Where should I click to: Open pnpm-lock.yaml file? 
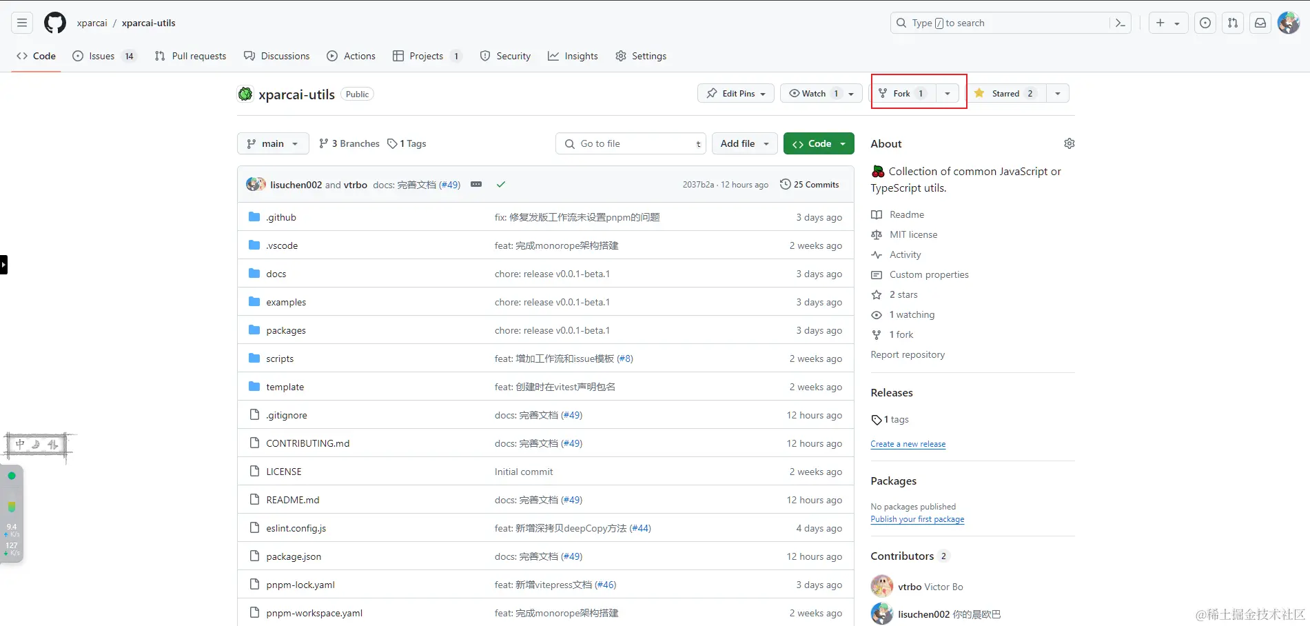300,585
